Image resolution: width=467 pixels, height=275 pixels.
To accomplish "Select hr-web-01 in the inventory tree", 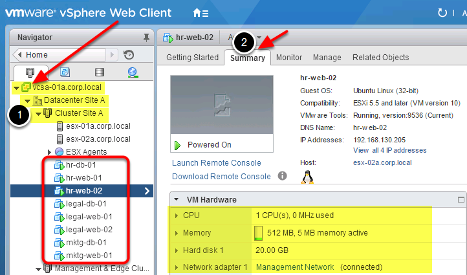I will pos(84,178).
